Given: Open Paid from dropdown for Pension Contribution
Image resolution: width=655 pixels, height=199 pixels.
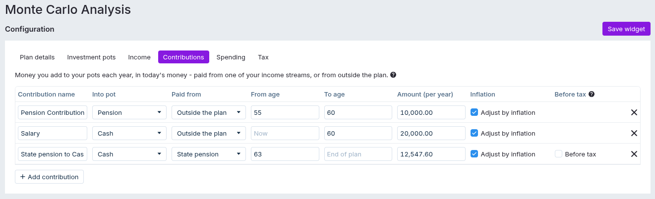Looking at the screenshot, I should 209,112.
